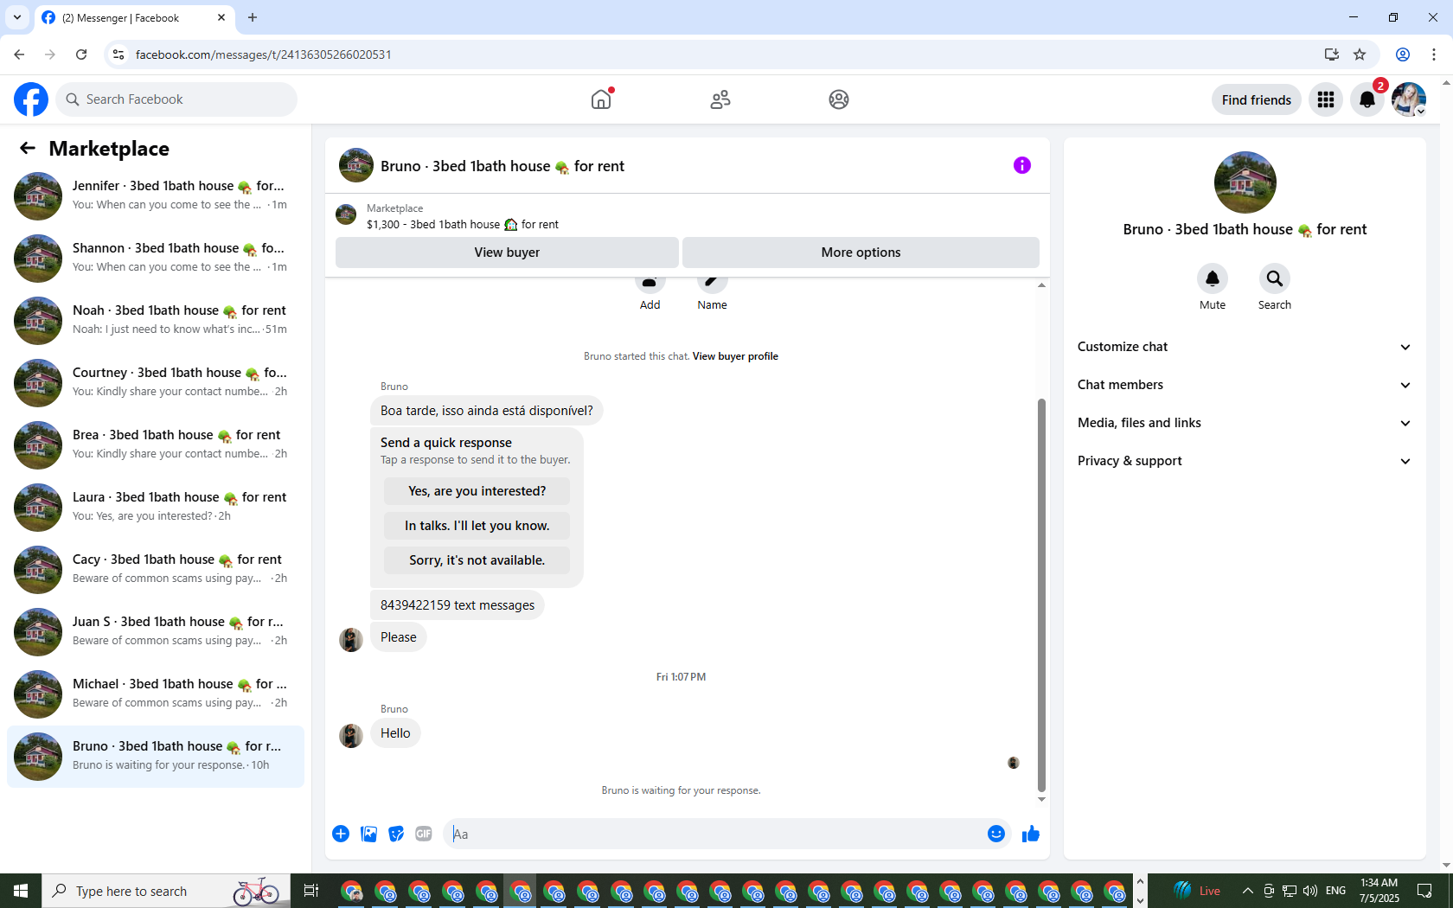Expand Chat members section
The height and width of the screenshot is (908, 1453).
click(1245, 385)
